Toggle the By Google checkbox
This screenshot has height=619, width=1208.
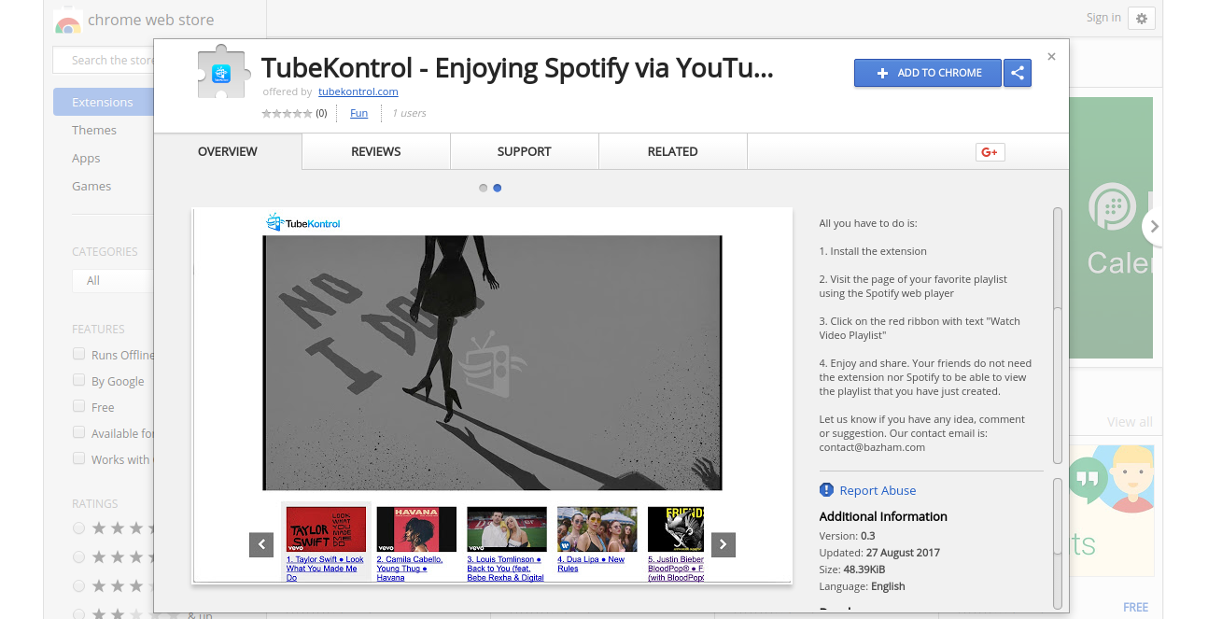click(79, 381)
